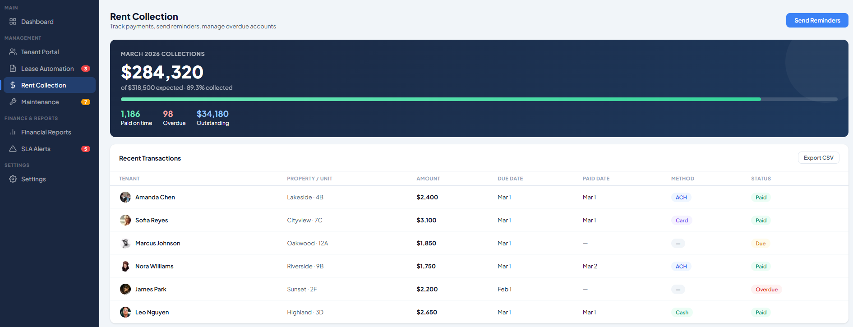The image size is (853, 327).
Task: Click Leo Nguyen's avatar
Action: click(x=125, y=312)
